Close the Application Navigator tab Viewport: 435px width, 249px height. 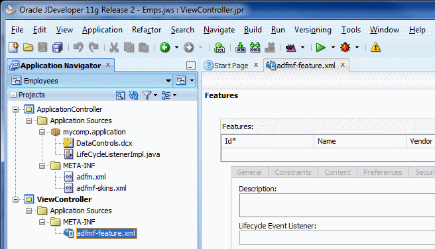[108, 65]
